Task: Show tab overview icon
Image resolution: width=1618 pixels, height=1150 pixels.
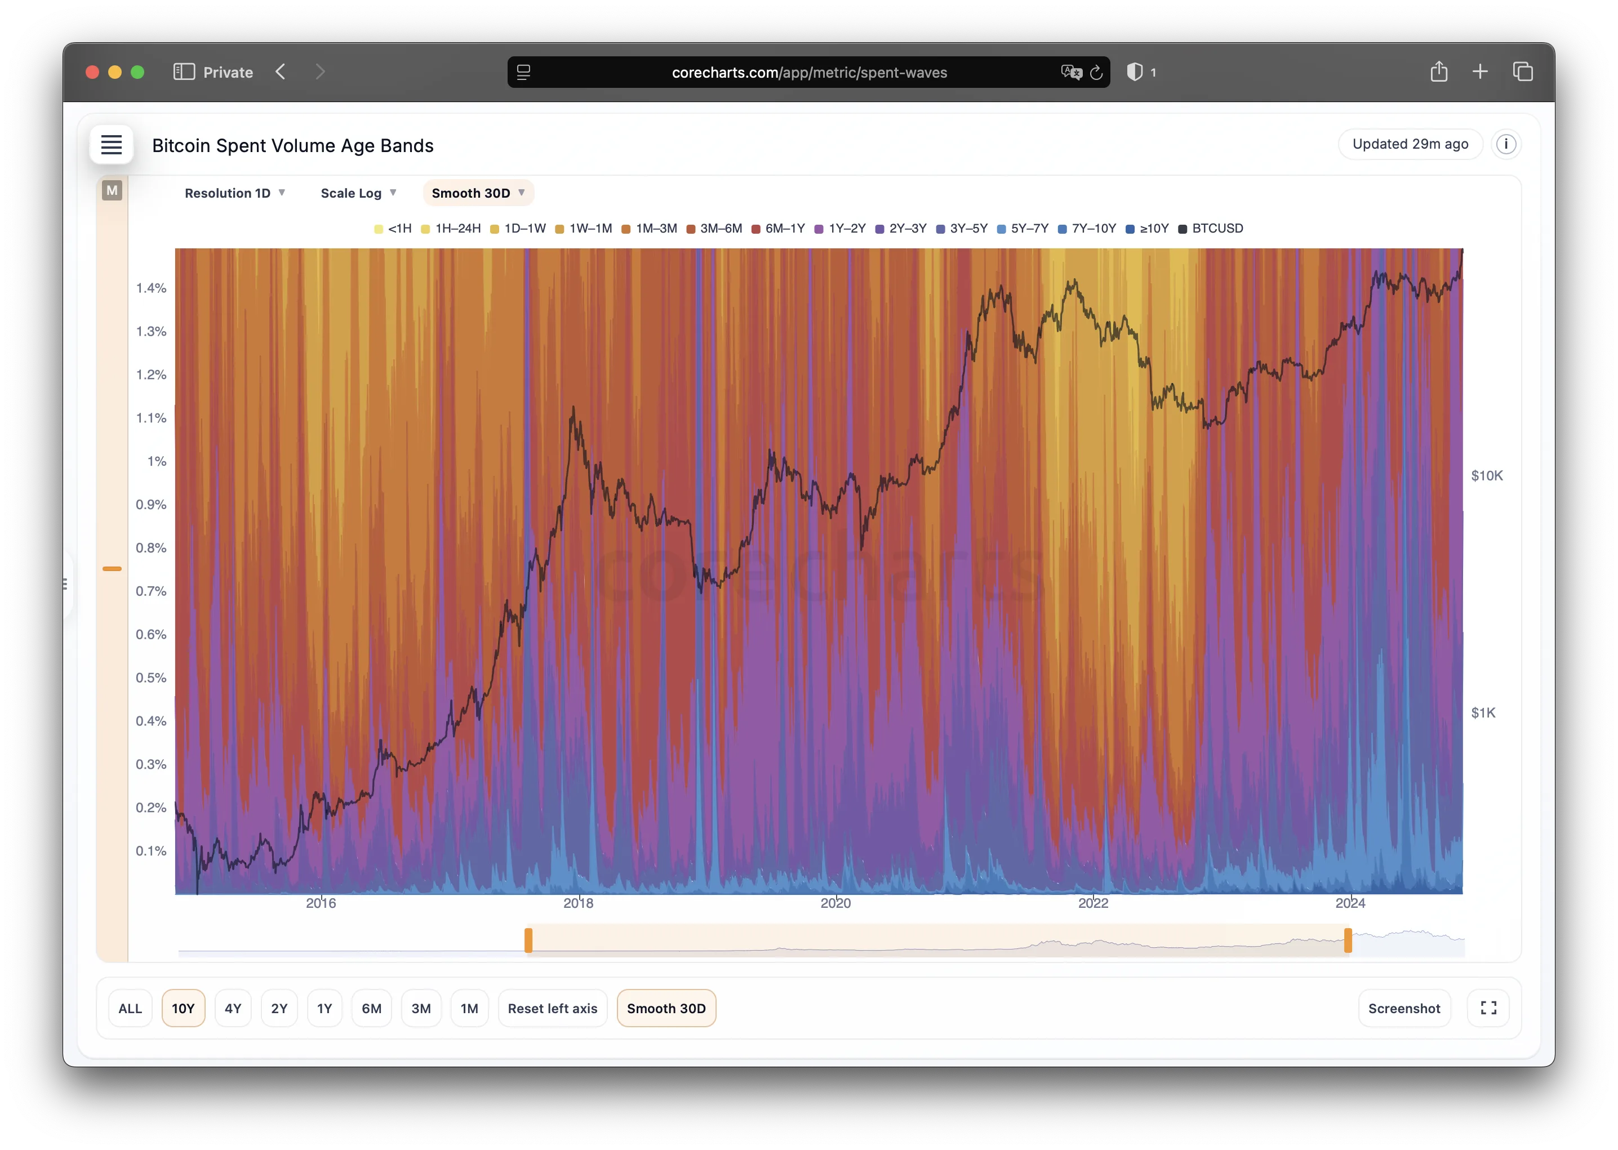Action: tap(1522, 72)
